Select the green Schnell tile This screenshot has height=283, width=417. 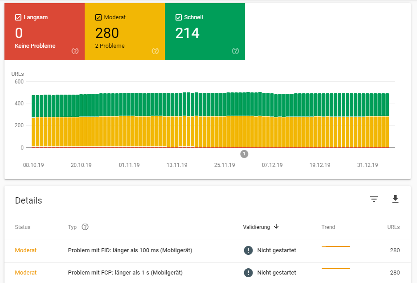(x=205, y=32)
